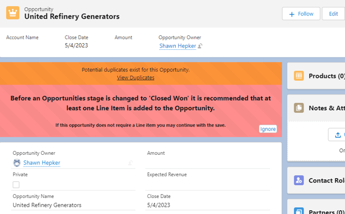Click the Partners related list icon

[x=299, y=211]
